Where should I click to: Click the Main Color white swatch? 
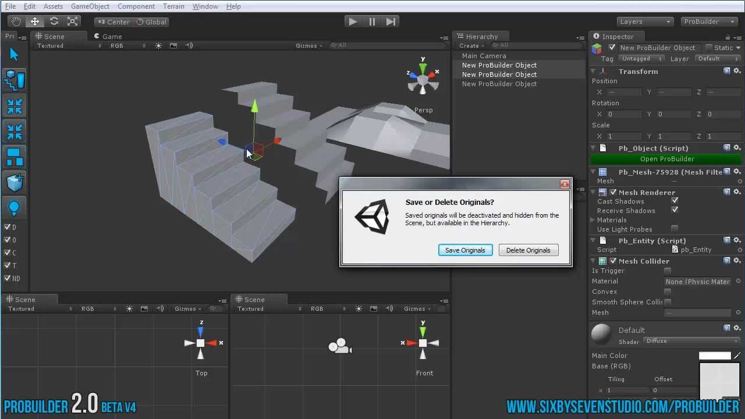(715, 356)
